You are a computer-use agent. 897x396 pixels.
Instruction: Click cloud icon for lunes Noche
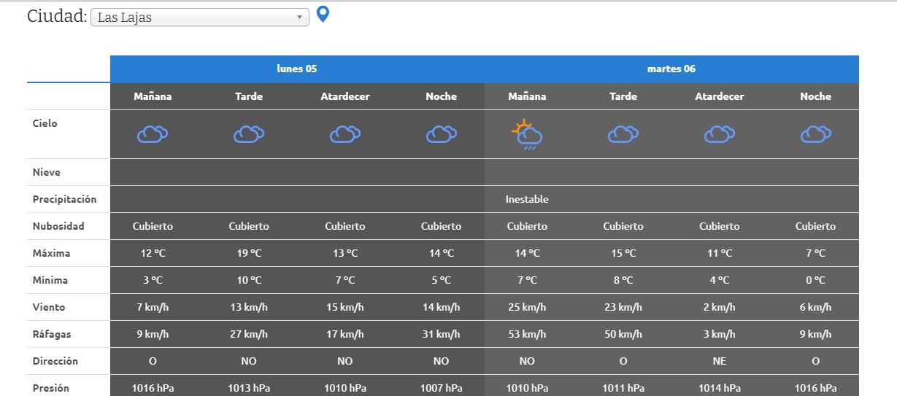[442, 134]
